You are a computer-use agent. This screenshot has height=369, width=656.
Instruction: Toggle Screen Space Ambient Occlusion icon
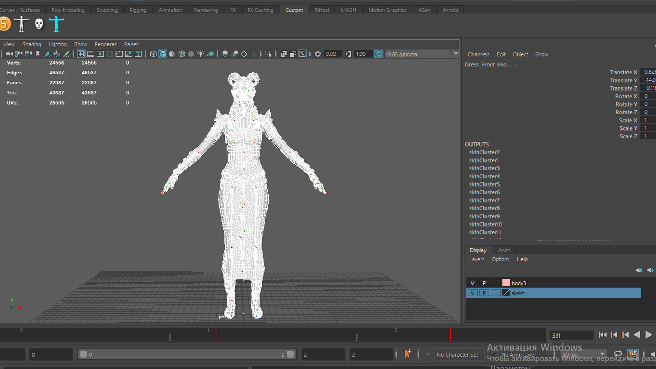225,54
